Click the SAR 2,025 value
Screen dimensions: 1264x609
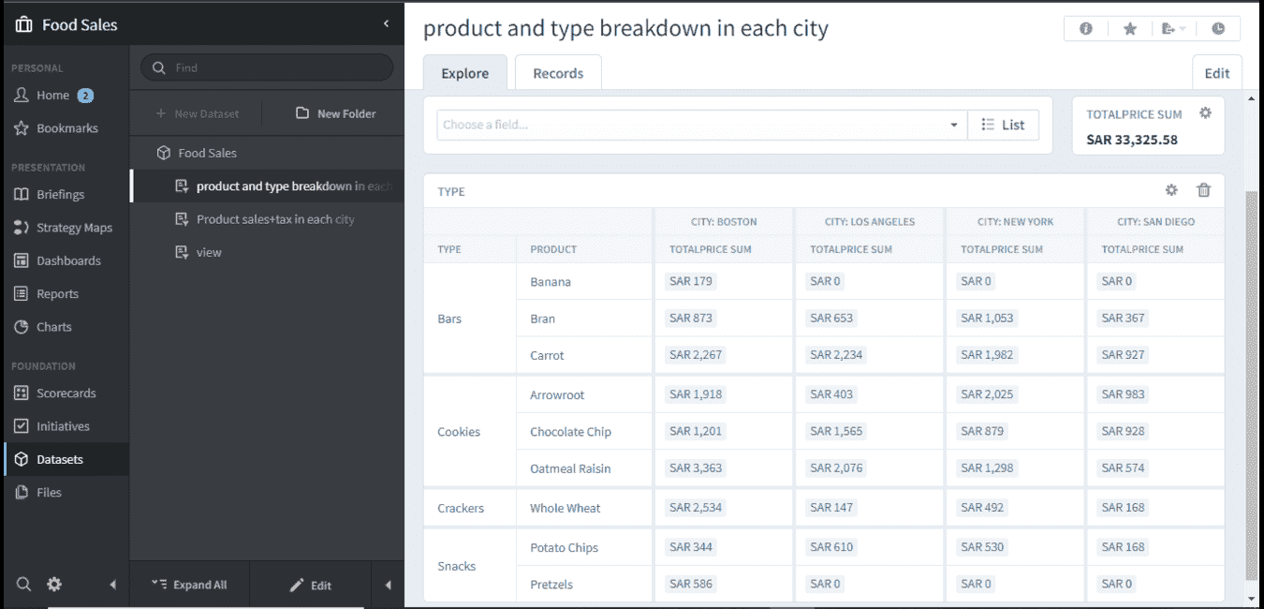pos(987,394)
